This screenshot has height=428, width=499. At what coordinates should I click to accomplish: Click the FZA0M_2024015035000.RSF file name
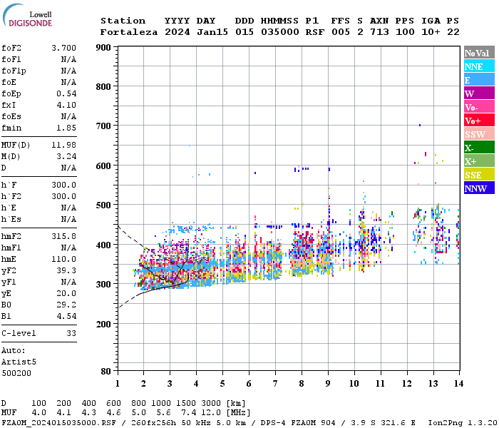tap(58, 423)
